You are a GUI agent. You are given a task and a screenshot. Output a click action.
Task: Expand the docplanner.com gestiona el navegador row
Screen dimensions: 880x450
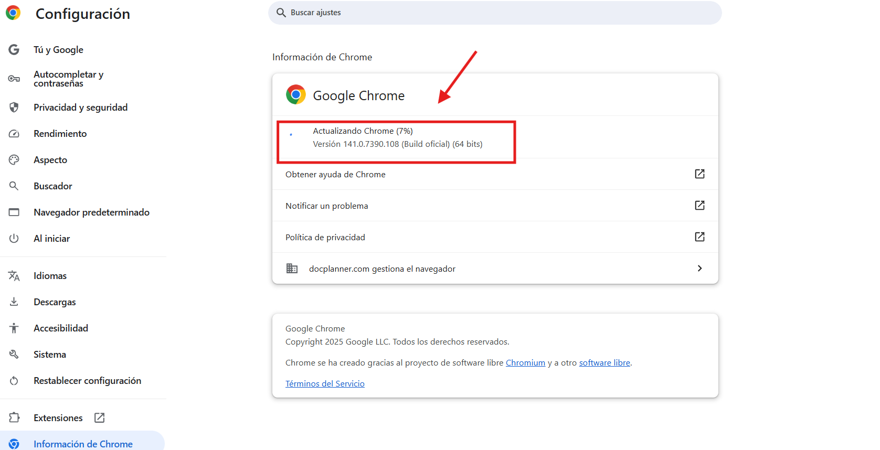(699, 269)
